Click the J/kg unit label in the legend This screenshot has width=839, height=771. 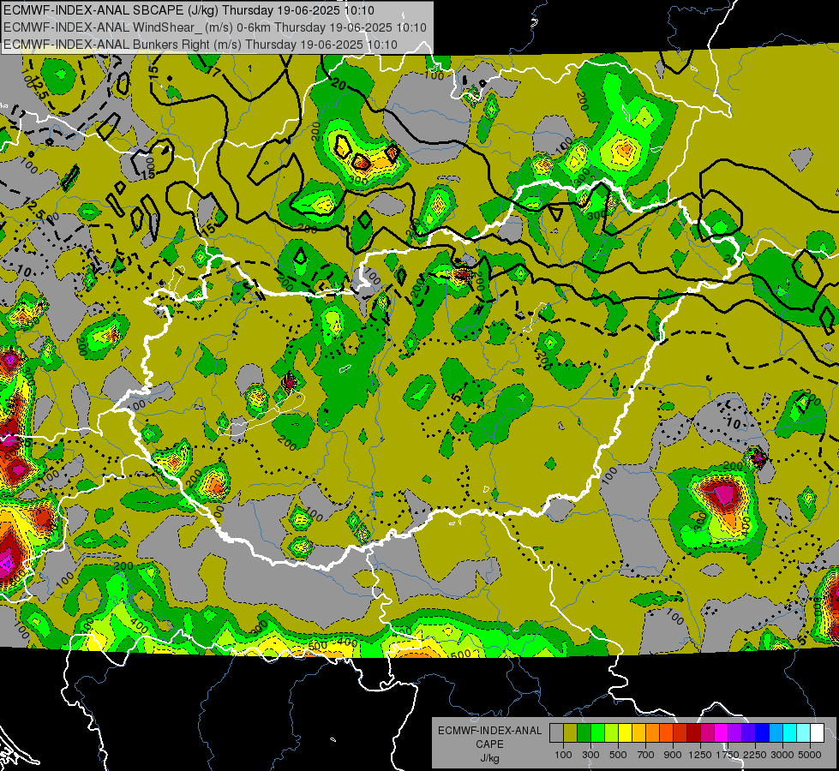(489, 758)
